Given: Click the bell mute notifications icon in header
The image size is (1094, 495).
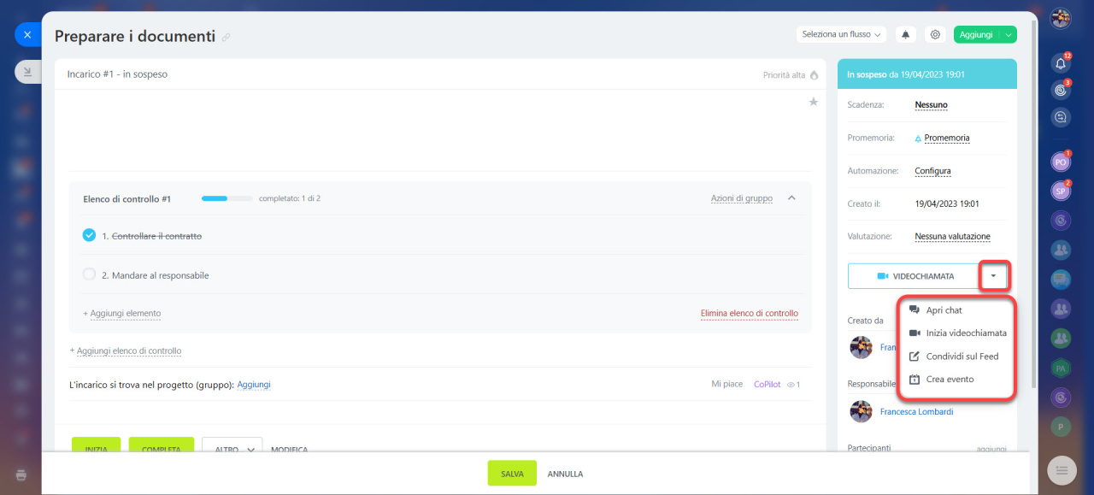Looking at the screenshot, I should tap(905, 34).
